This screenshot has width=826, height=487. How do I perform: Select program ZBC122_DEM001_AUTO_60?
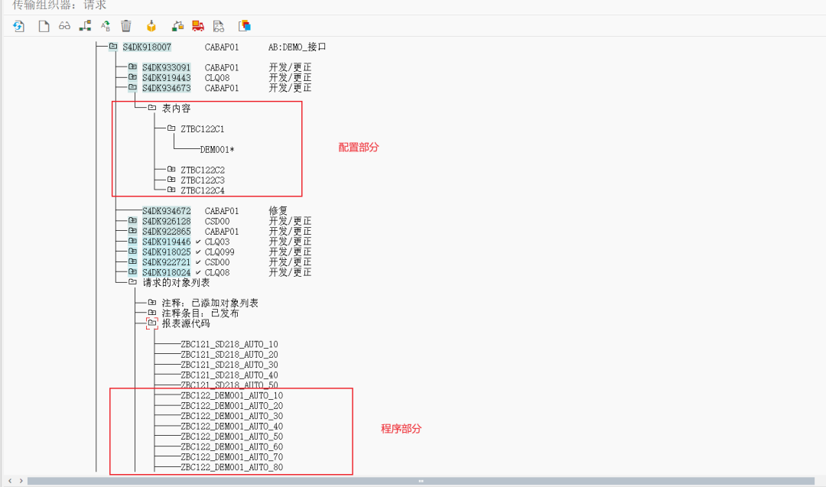pyautogui.click(x=232, y=447)
